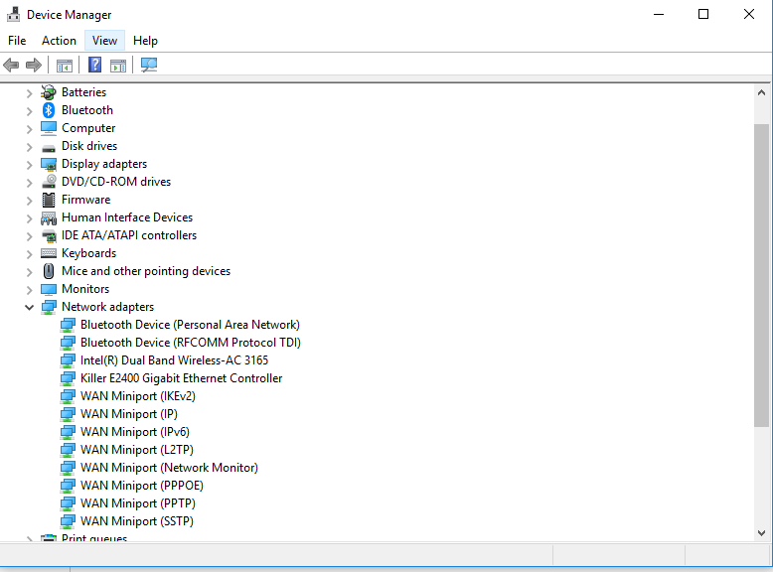The image size is (773, 572).
Task: Click the Keyboards category icon
Action: (x=49, y=253)
